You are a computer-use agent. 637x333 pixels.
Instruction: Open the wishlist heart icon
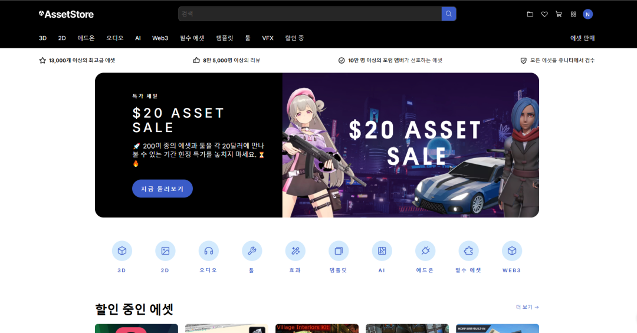544,14
